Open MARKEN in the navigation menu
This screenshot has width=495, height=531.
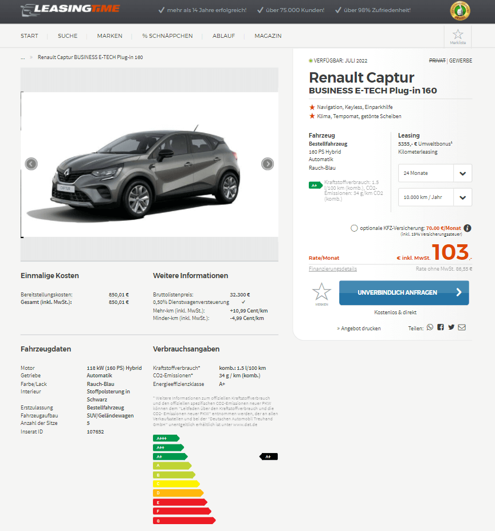click(x=109, y=36)
